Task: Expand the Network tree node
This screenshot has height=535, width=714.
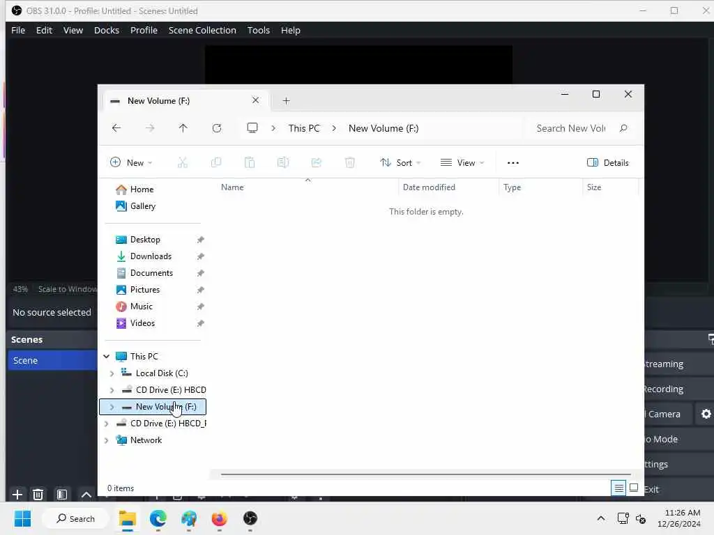Action: (107, 440)
